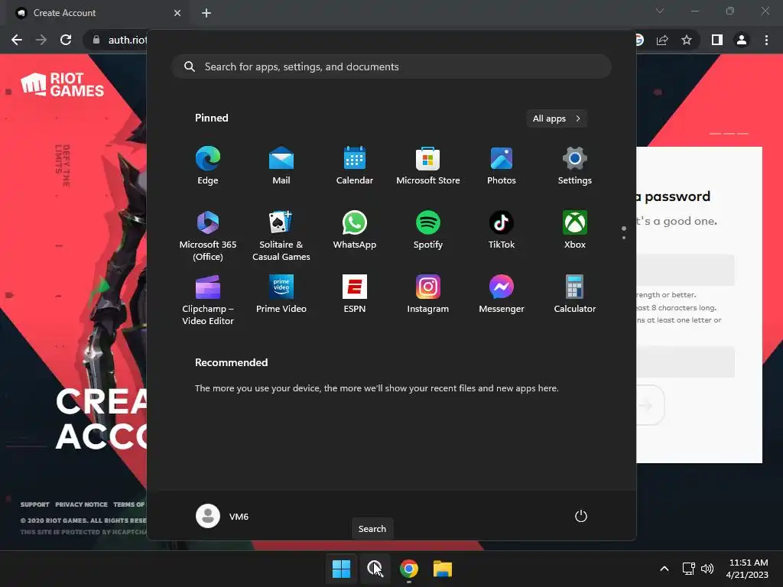Open Chrome tab search chevron
783x587 pixels.
pos(660,11)
